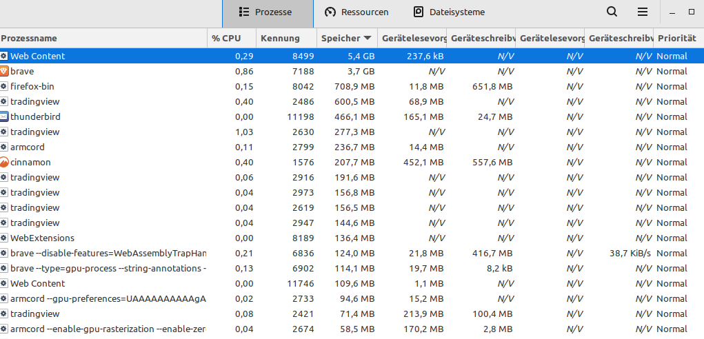Click the 557,6 MB write value
The height and width of the screenshot is (339, 704).
coord(492,163)
